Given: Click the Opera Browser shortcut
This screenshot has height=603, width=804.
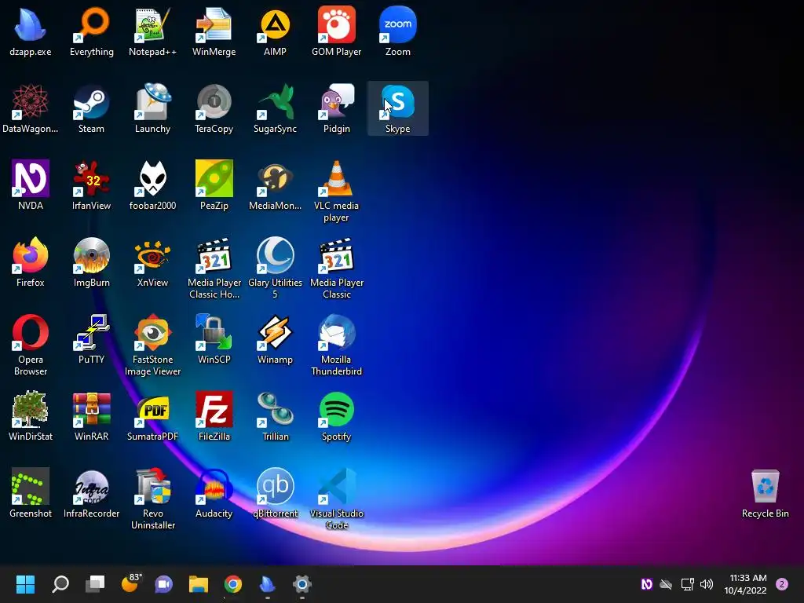Looking at the screenshot, I should click(31, 345).
